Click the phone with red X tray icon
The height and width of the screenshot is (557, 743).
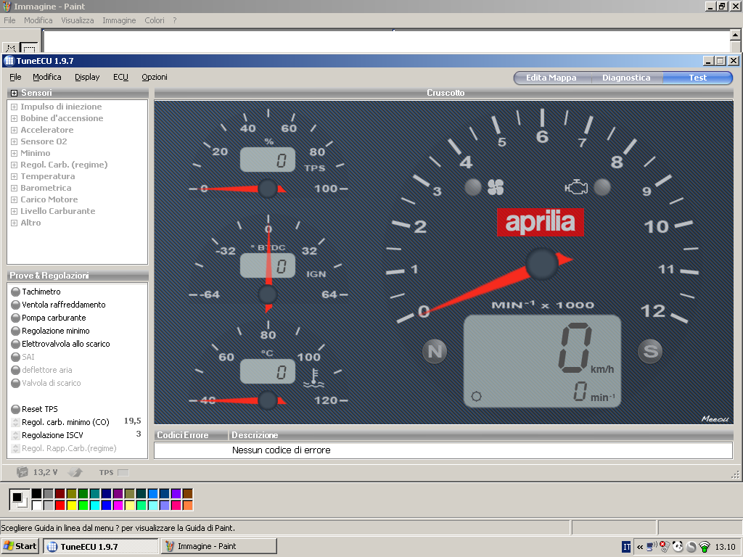(665, 547)
